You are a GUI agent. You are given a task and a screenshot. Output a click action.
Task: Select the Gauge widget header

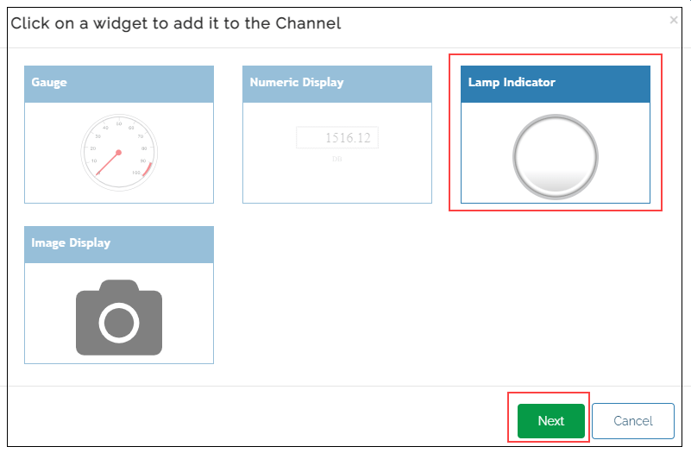point(119,84)
